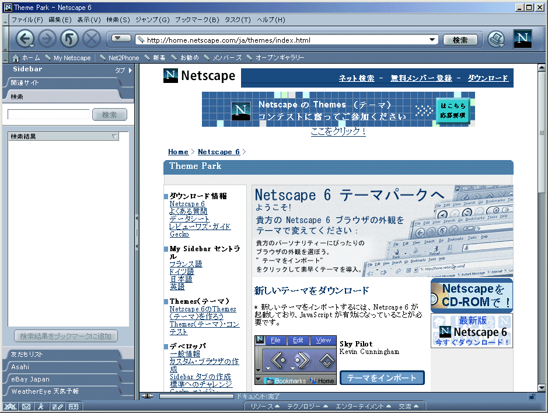The image size is (548, 413).
Task: Click the Print icon in the toolbar
Action: (496, 39)
